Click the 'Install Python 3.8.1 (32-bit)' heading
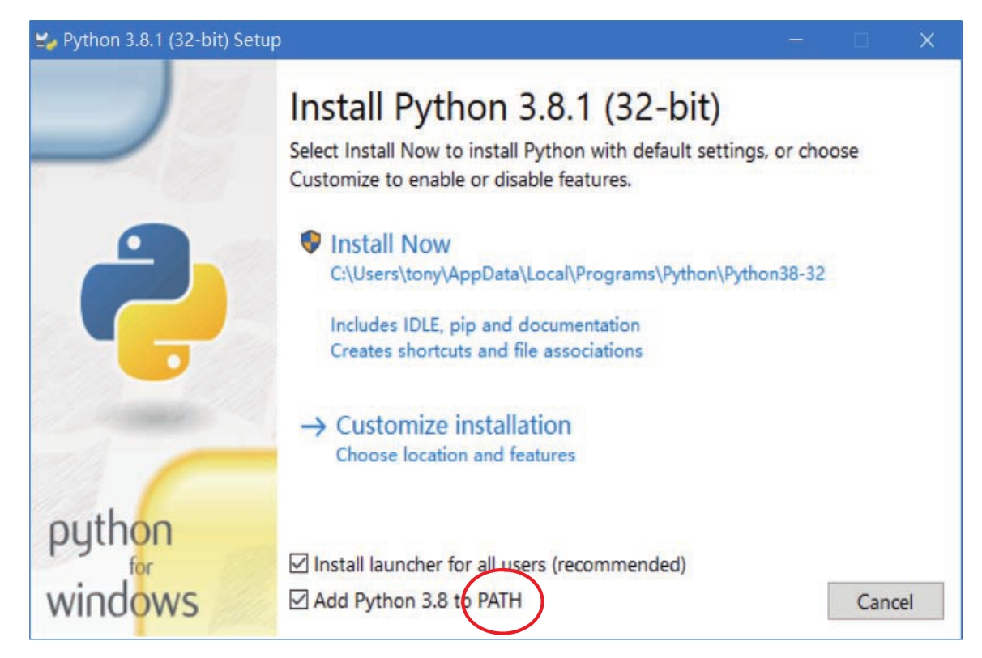Screen dimensions: 982x658 505,108
